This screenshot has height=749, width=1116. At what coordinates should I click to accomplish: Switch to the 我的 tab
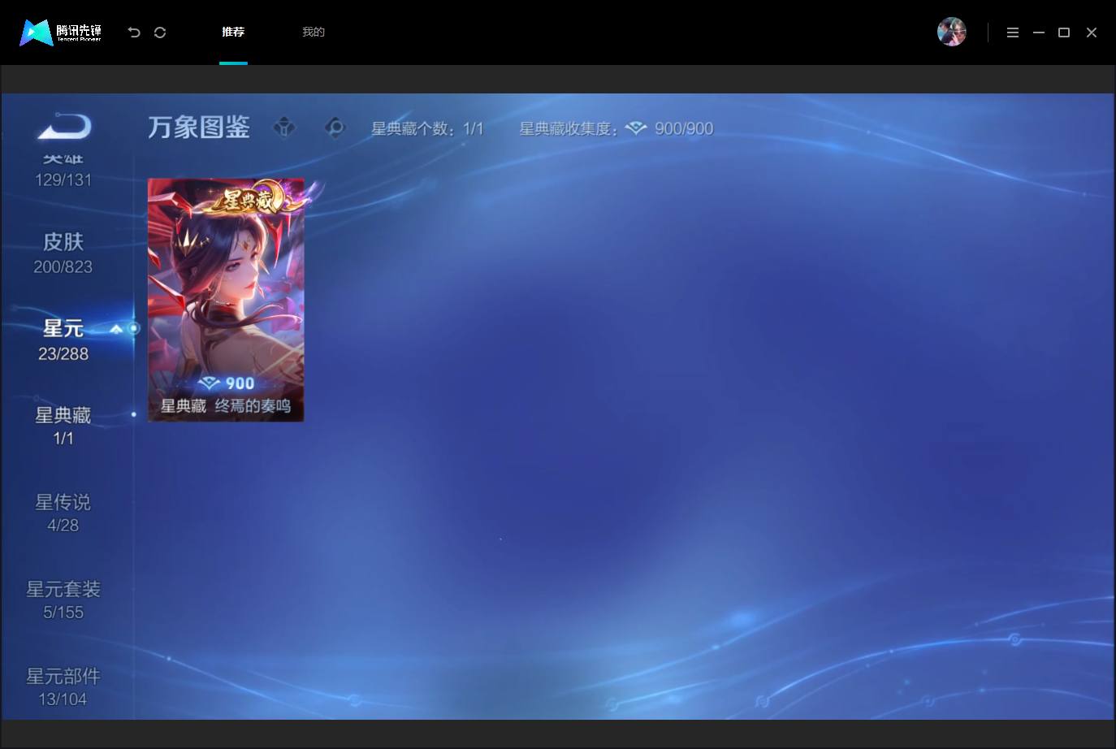[314, 32]
